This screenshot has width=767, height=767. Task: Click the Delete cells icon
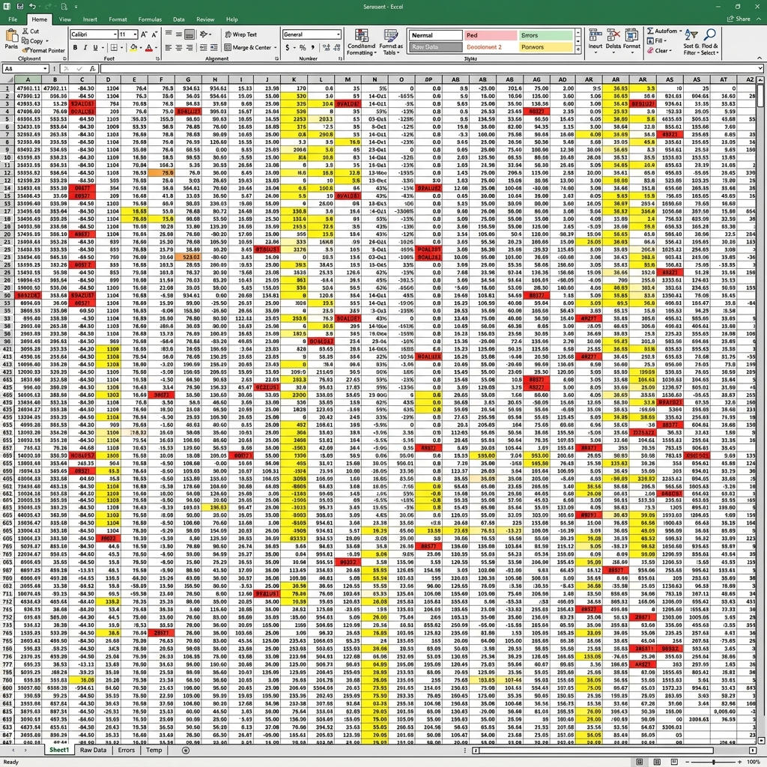pos(613,34)
